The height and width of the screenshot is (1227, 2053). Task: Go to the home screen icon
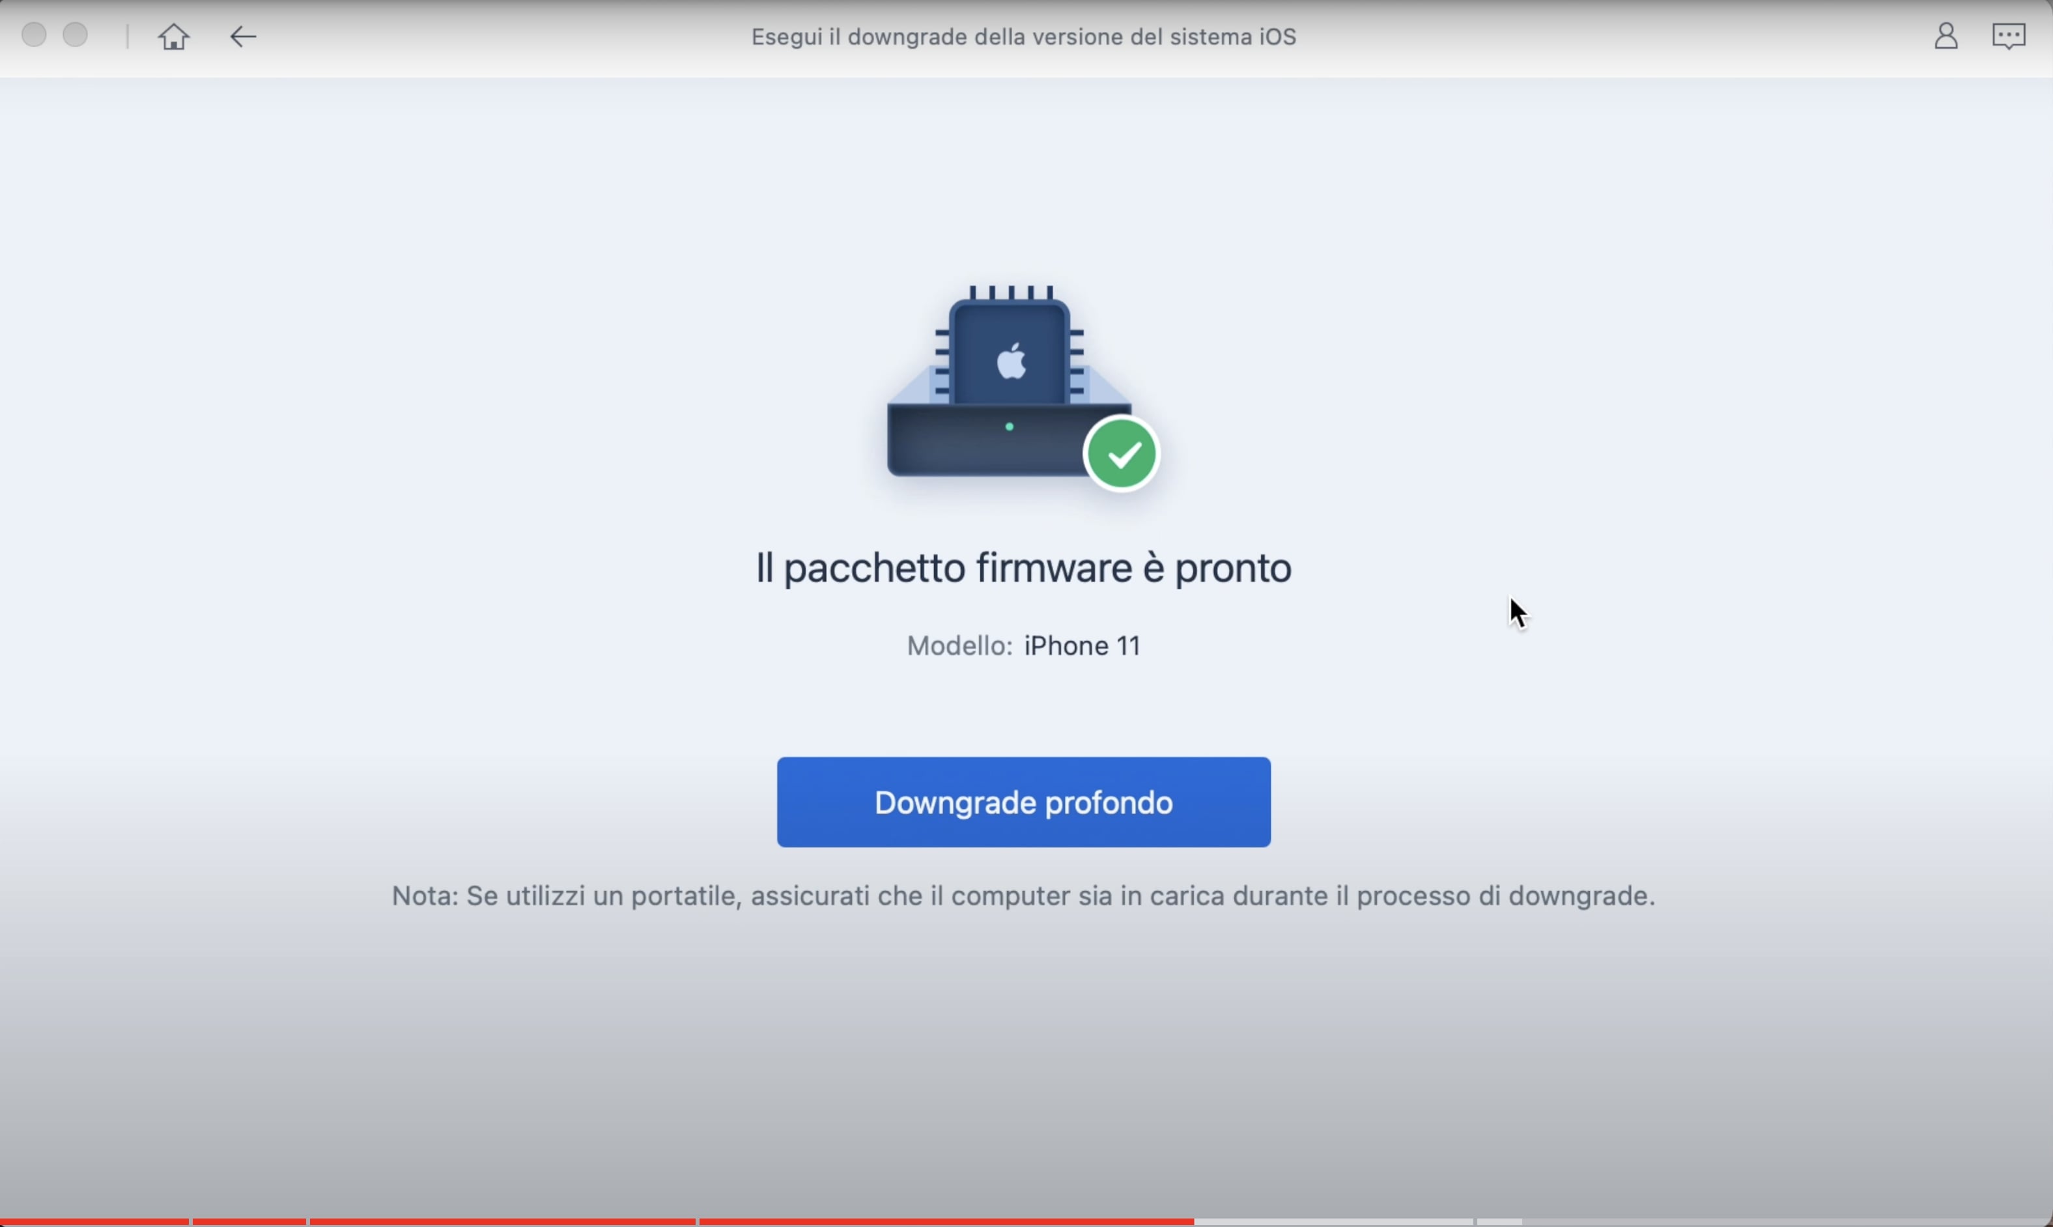tap(174, 36)
